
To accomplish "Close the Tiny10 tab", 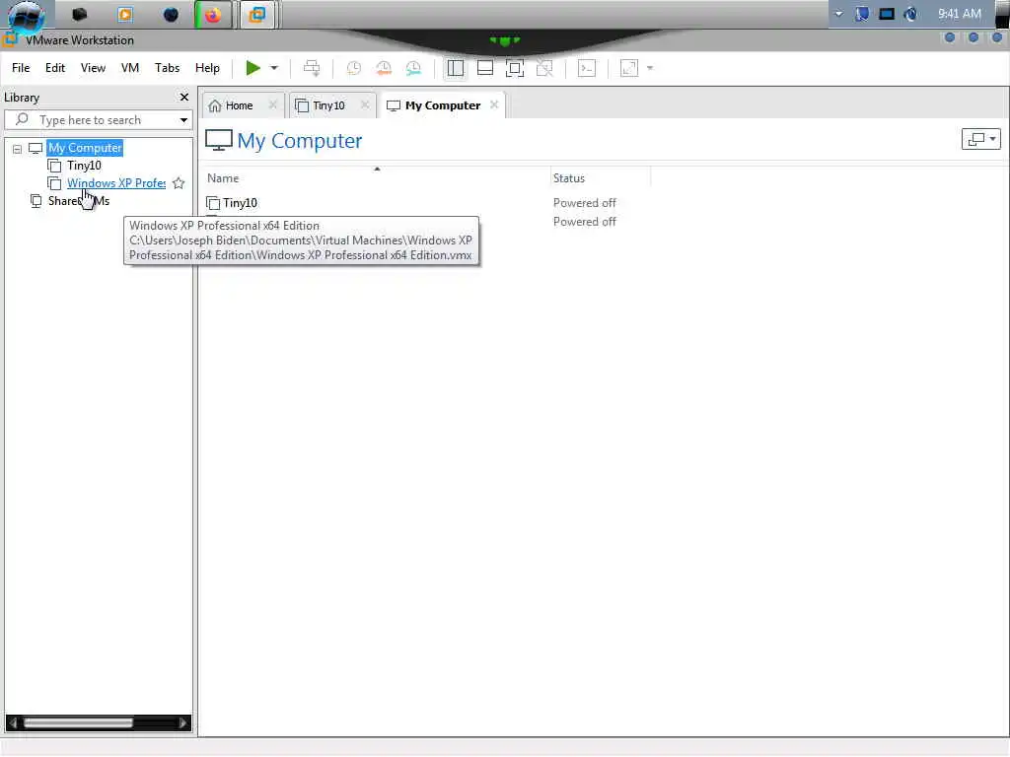I will point(365,104).
